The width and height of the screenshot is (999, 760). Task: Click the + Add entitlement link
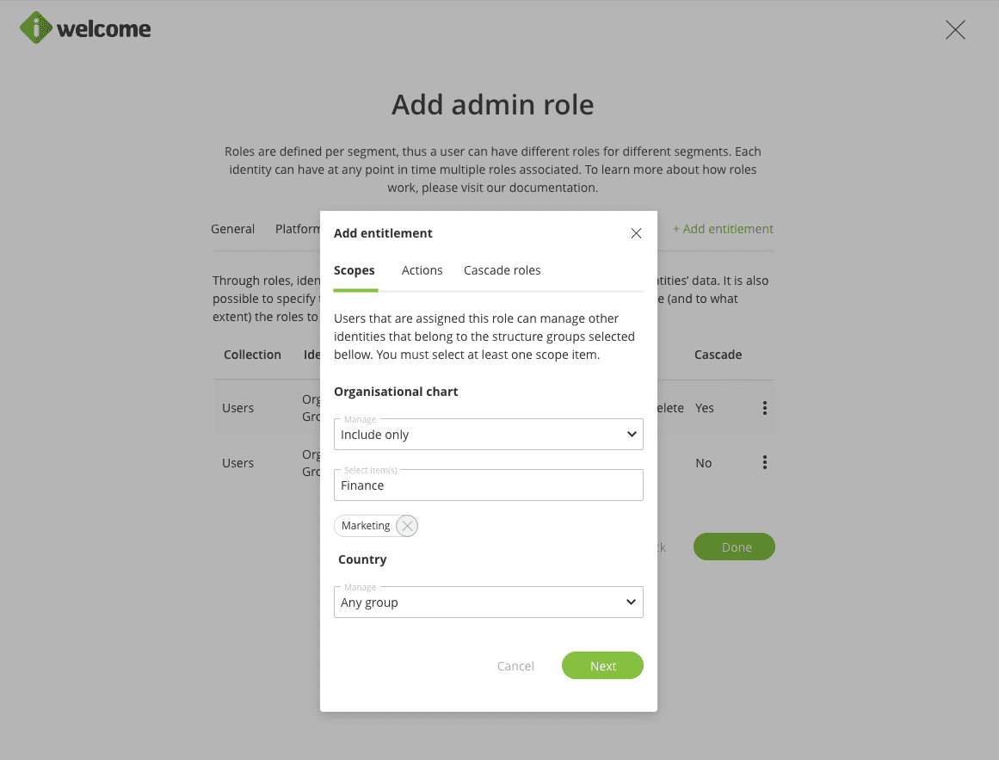pyautogui.click(x=723, y=229)
